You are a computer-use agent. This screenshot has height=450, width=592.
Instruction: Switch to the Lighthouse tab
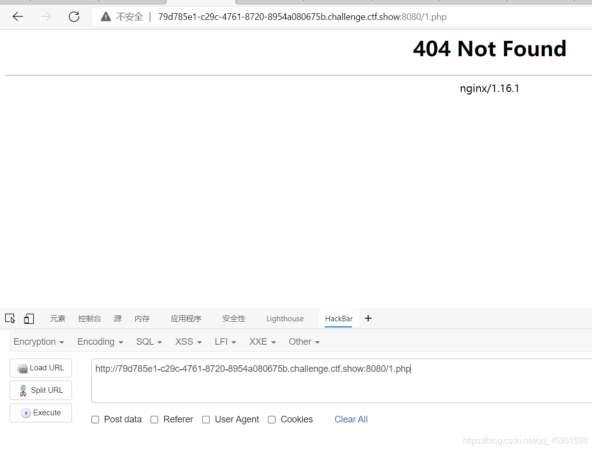(285, 319)
